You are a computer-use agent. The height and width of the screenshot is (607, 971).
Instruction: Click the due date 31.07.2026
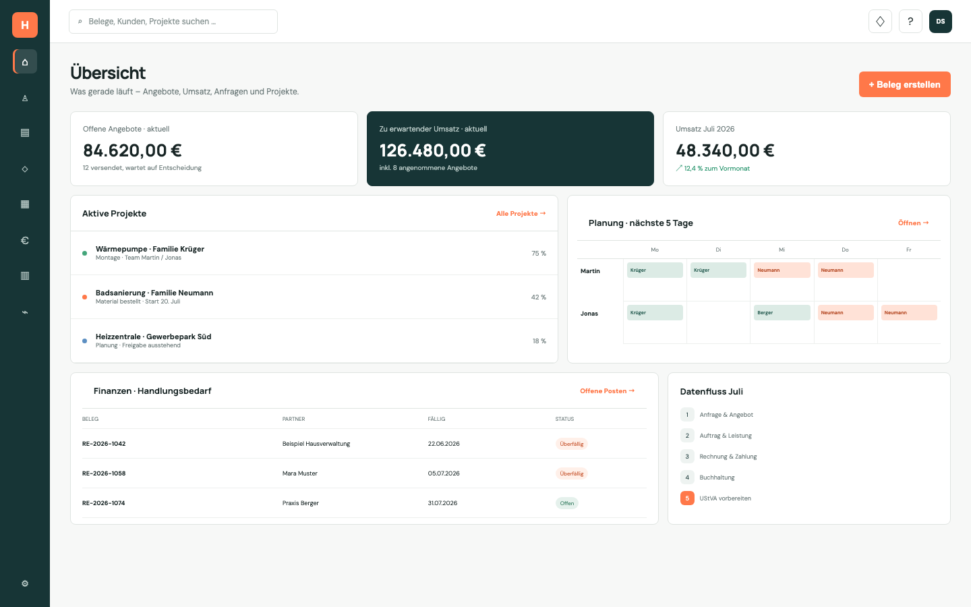tap(442, 503)
